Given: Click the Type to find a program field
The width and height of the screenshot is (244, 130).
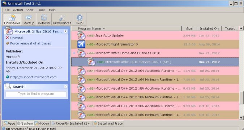Looking at the screenshot, I should coord(36,94).
